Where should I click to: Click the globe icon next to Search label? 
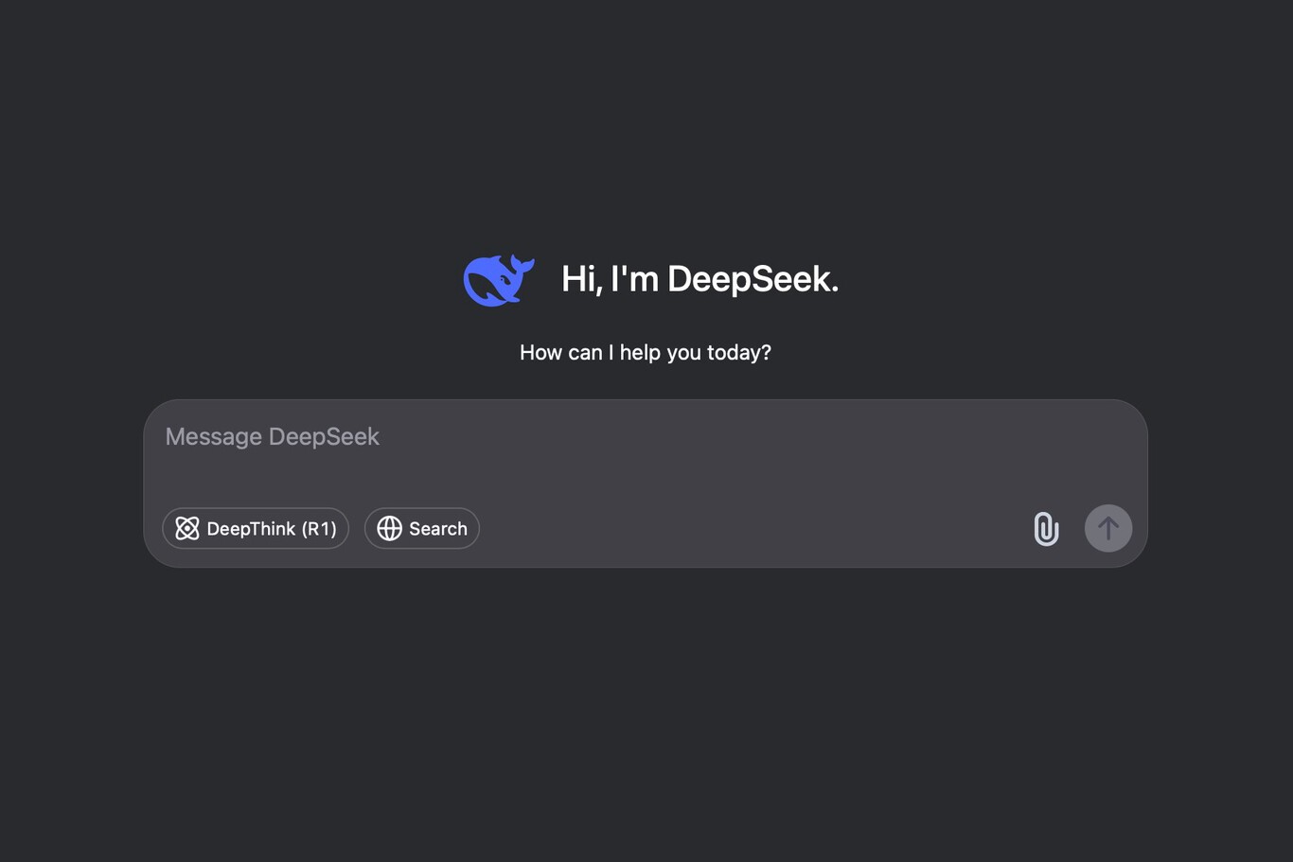(x=389, y=528)
